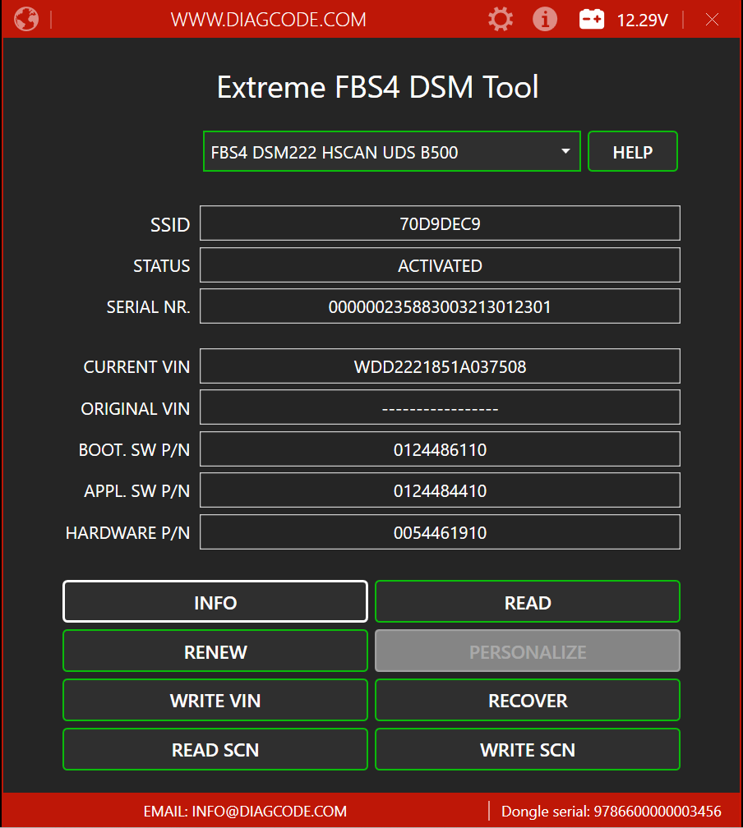Select the SSID value field
The height and width of the screenshot is (828, 743).
pos(440,223)
